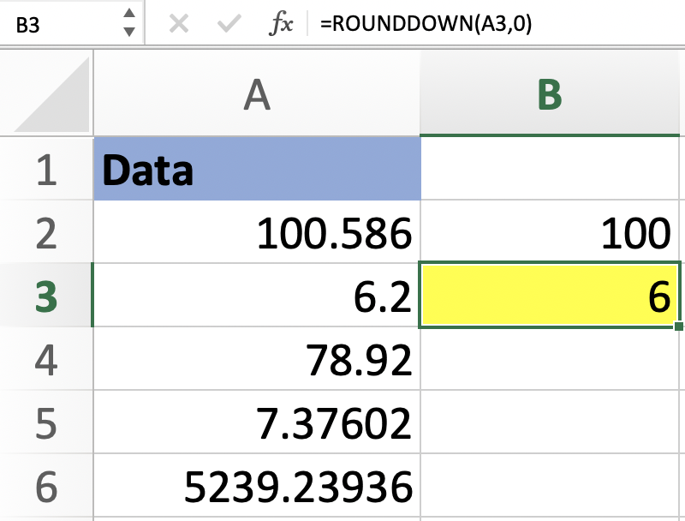Click the Enter checkmark icon in formula bar
Screen dimensions: 685x521
229,24
